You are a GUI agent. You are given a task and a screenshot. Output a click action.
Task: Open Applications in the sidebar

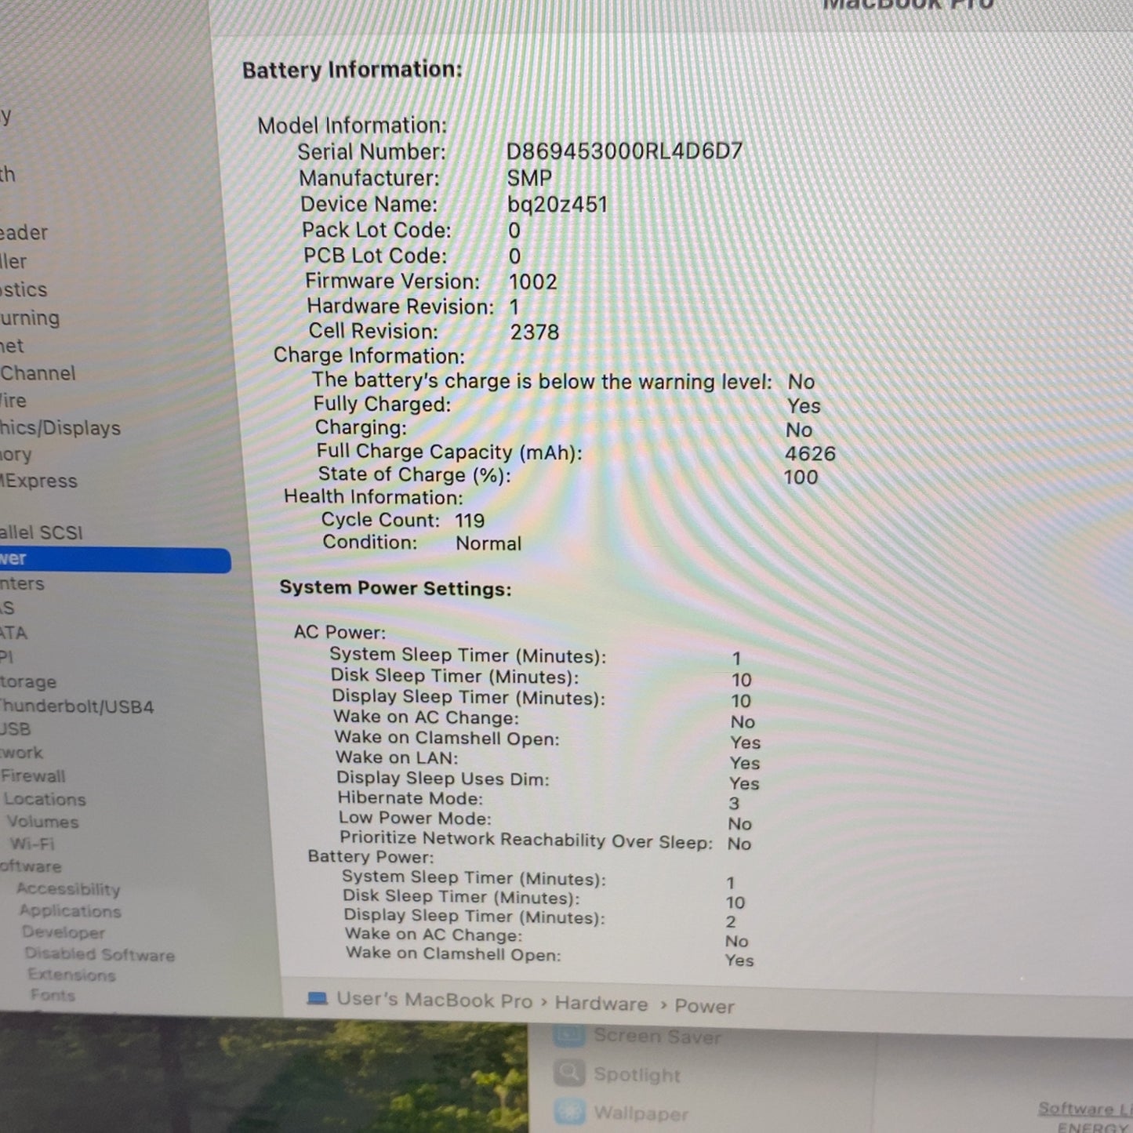pos(70,910)
